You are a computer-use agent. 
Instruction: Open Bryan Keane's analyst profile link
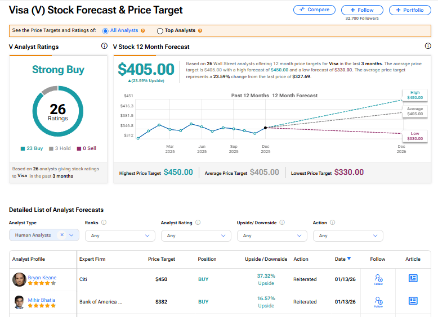pos(42,278)
